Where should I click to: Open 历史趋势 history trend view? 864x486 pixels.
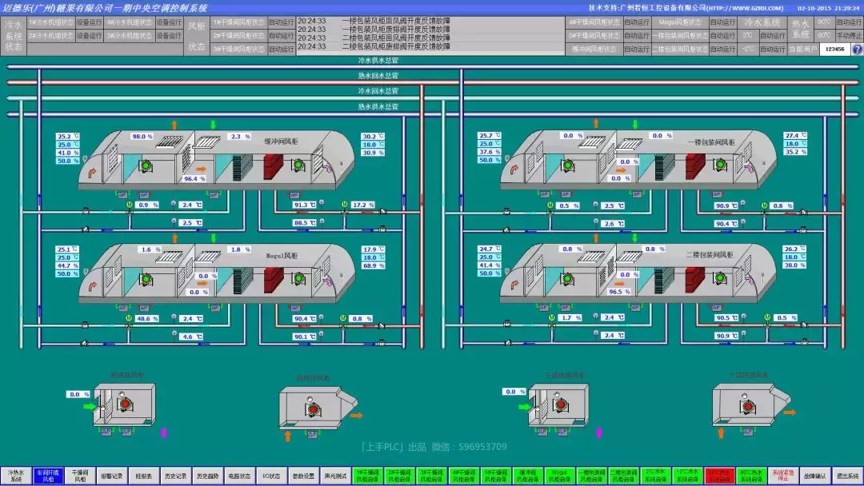click(208, 476)
